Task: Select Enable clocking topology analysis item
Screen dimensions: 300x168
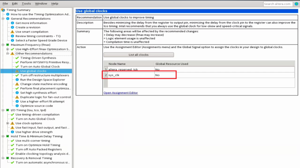Action: (x=43, y=154)
